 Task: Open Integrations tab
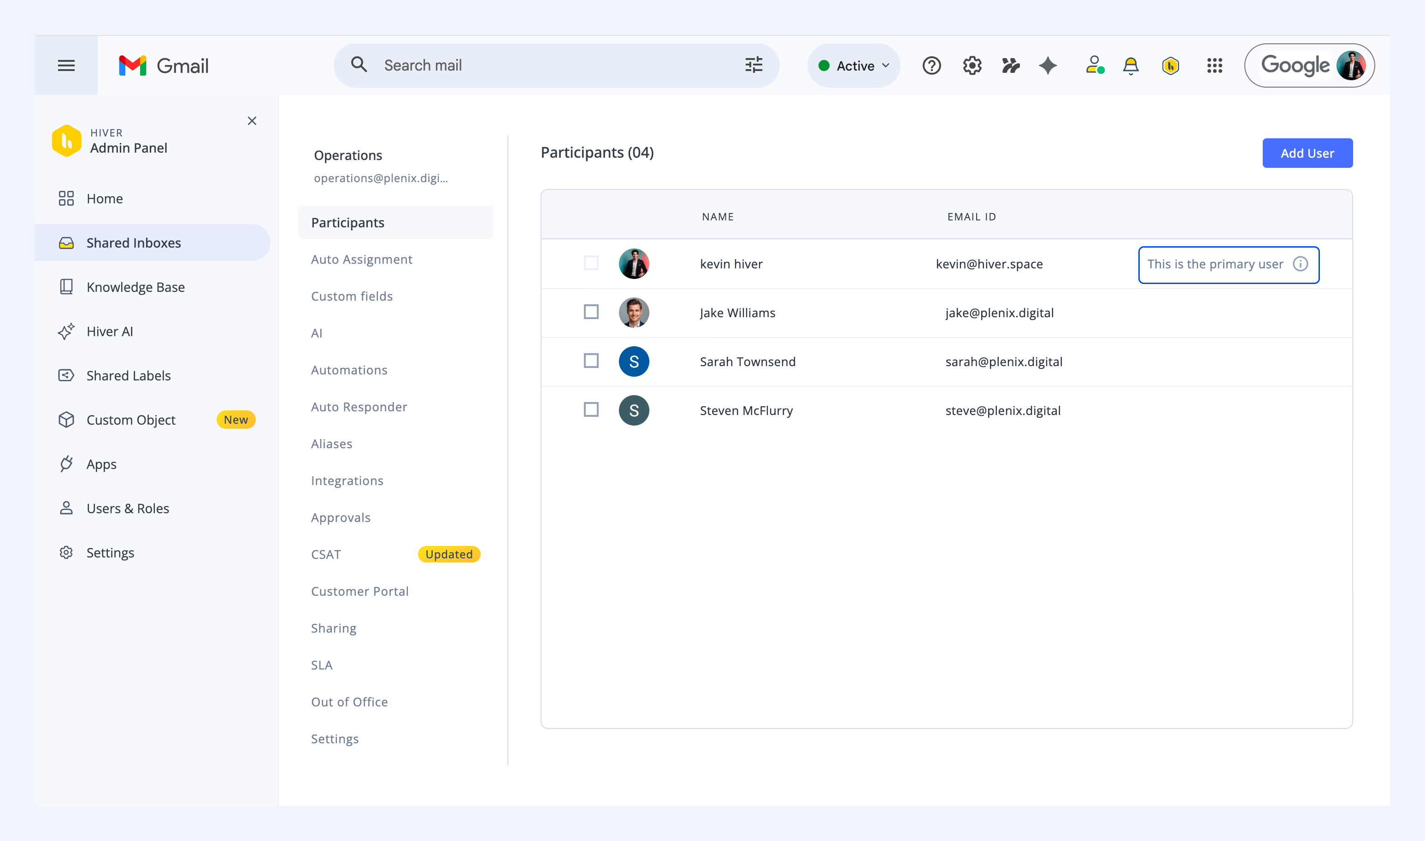347,480
